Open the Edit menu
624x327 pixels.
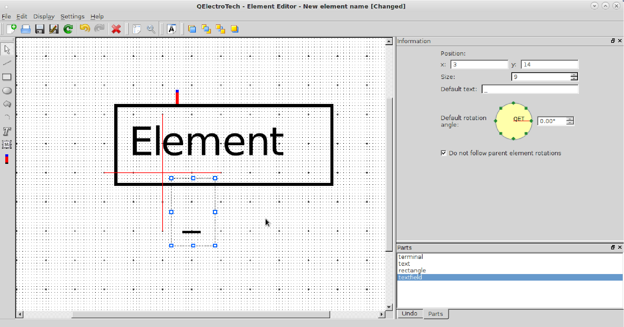22,16
